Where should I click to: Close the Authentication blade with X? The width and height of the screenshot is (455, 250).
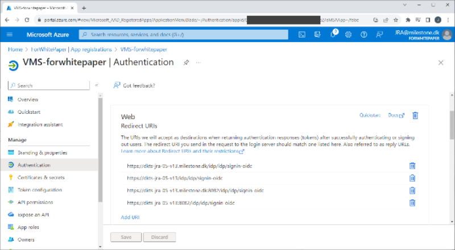[441, 63]
